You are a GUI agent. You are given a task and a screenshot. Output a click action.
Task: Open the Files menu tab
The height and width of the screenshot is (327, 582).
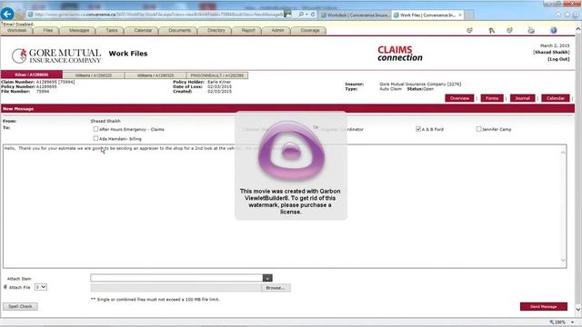48,30
